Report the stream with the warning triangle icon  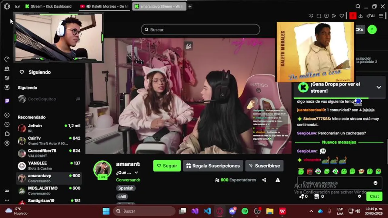(x=278, y=180)
